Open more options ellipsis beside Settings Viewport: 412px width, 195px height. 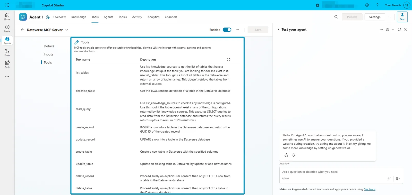point(390,17)
